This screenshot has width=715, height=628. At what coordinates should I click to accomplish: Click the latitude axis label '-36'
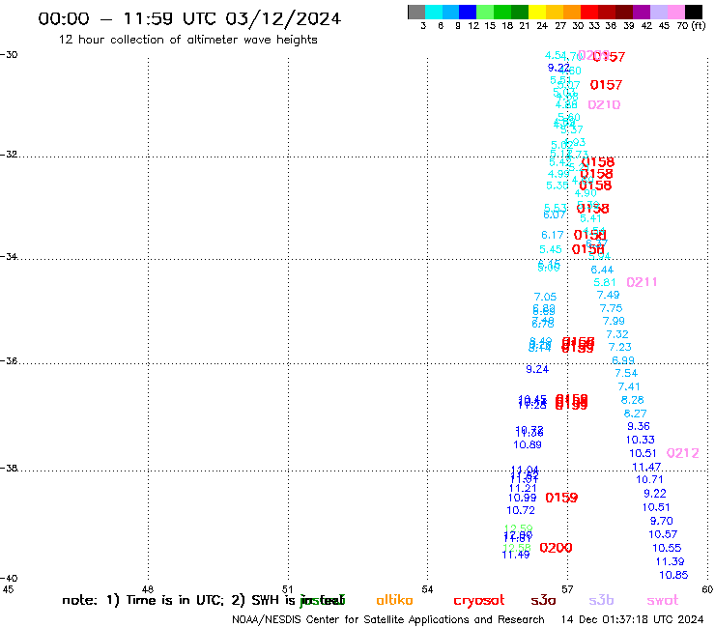[x=9, y=360]
